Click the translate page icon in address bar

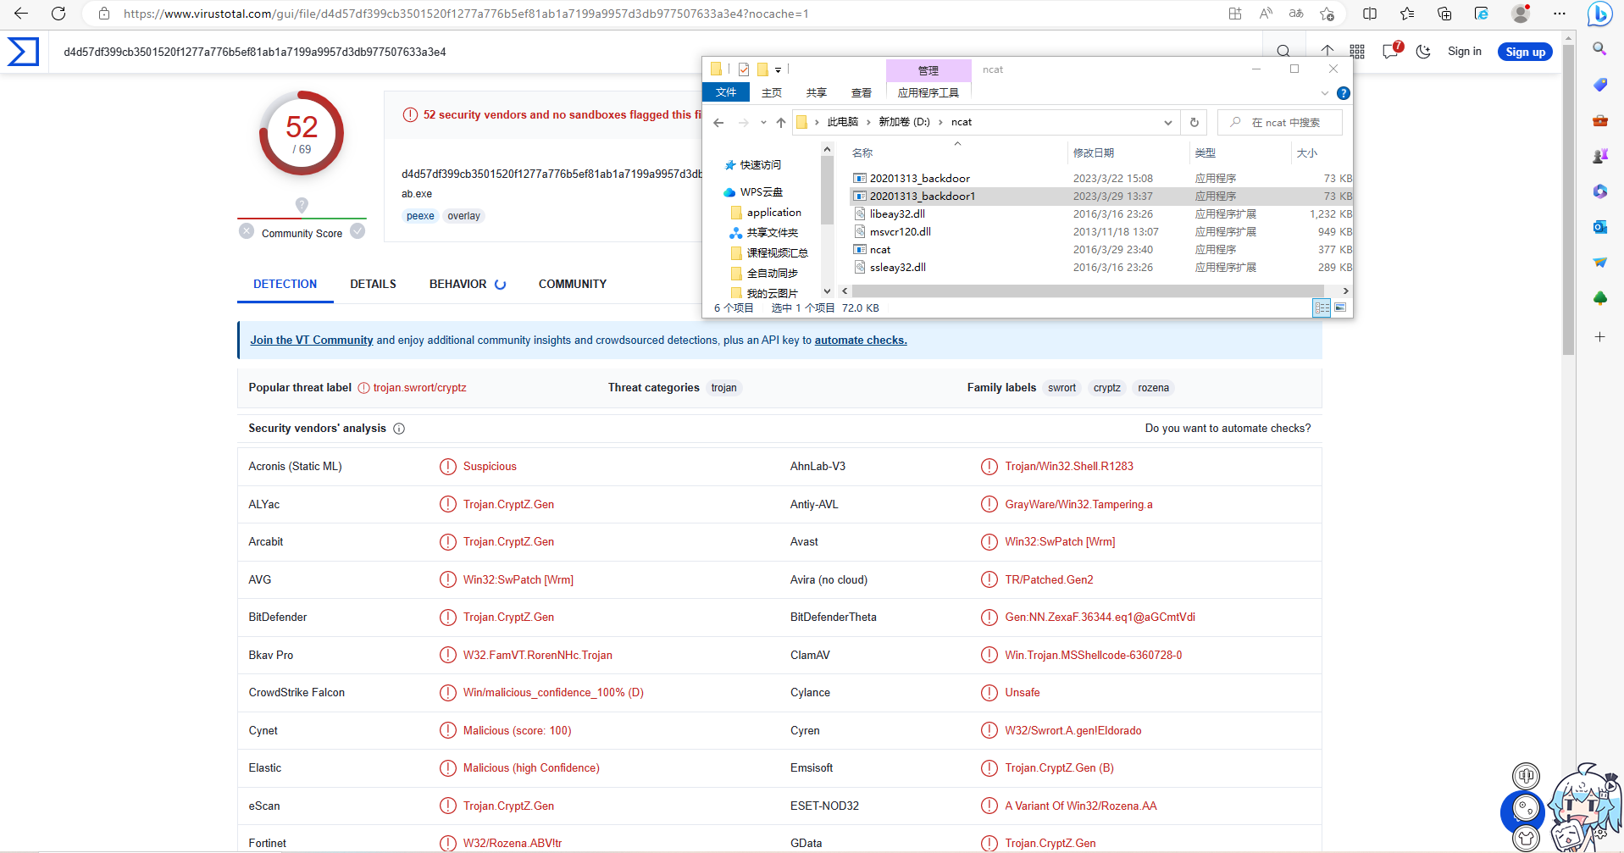1296,14
